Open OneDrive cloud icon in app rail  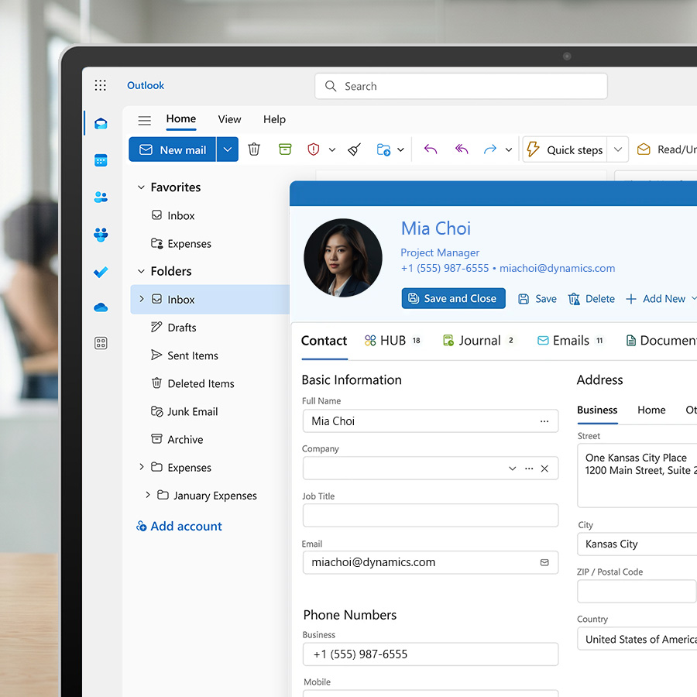101,307
